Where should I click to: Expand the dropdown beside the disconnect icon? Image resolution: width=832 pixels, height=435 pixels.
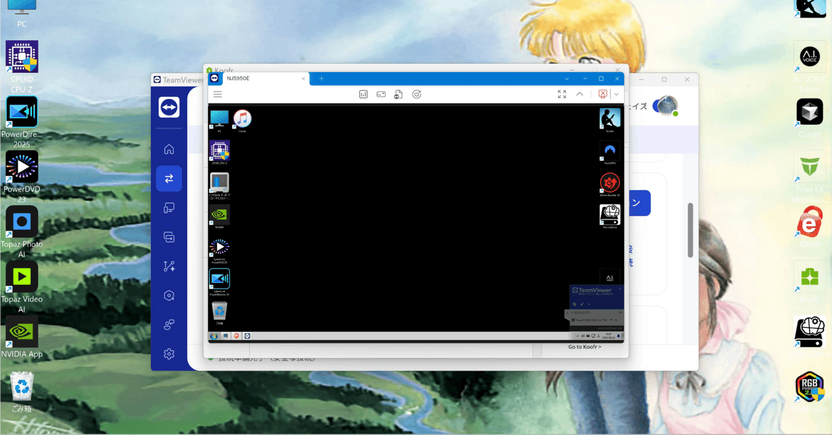point(616,94)
